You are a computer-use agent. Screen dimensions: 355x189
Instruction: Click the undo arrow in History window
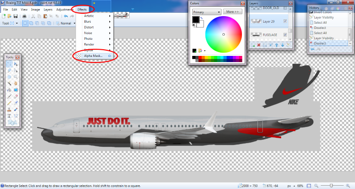pyautogui.click(x=312, y=49)
